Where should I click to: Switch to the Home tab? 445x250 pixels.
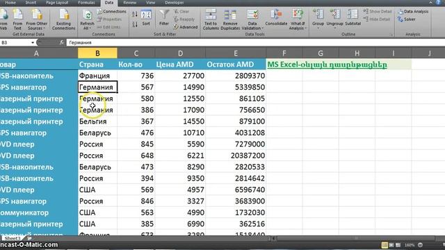click(x=10, y=3)
